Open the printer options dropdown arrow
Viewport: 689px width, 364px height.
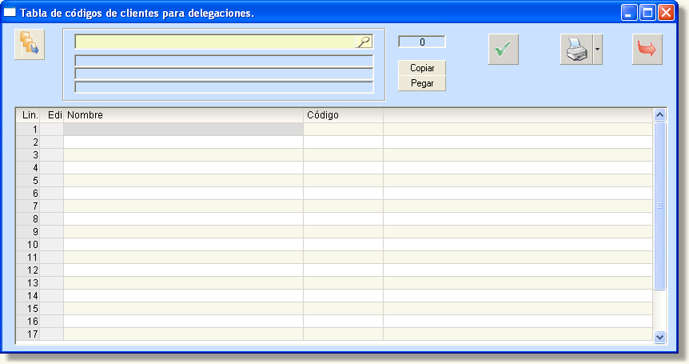tap(597, 50)
